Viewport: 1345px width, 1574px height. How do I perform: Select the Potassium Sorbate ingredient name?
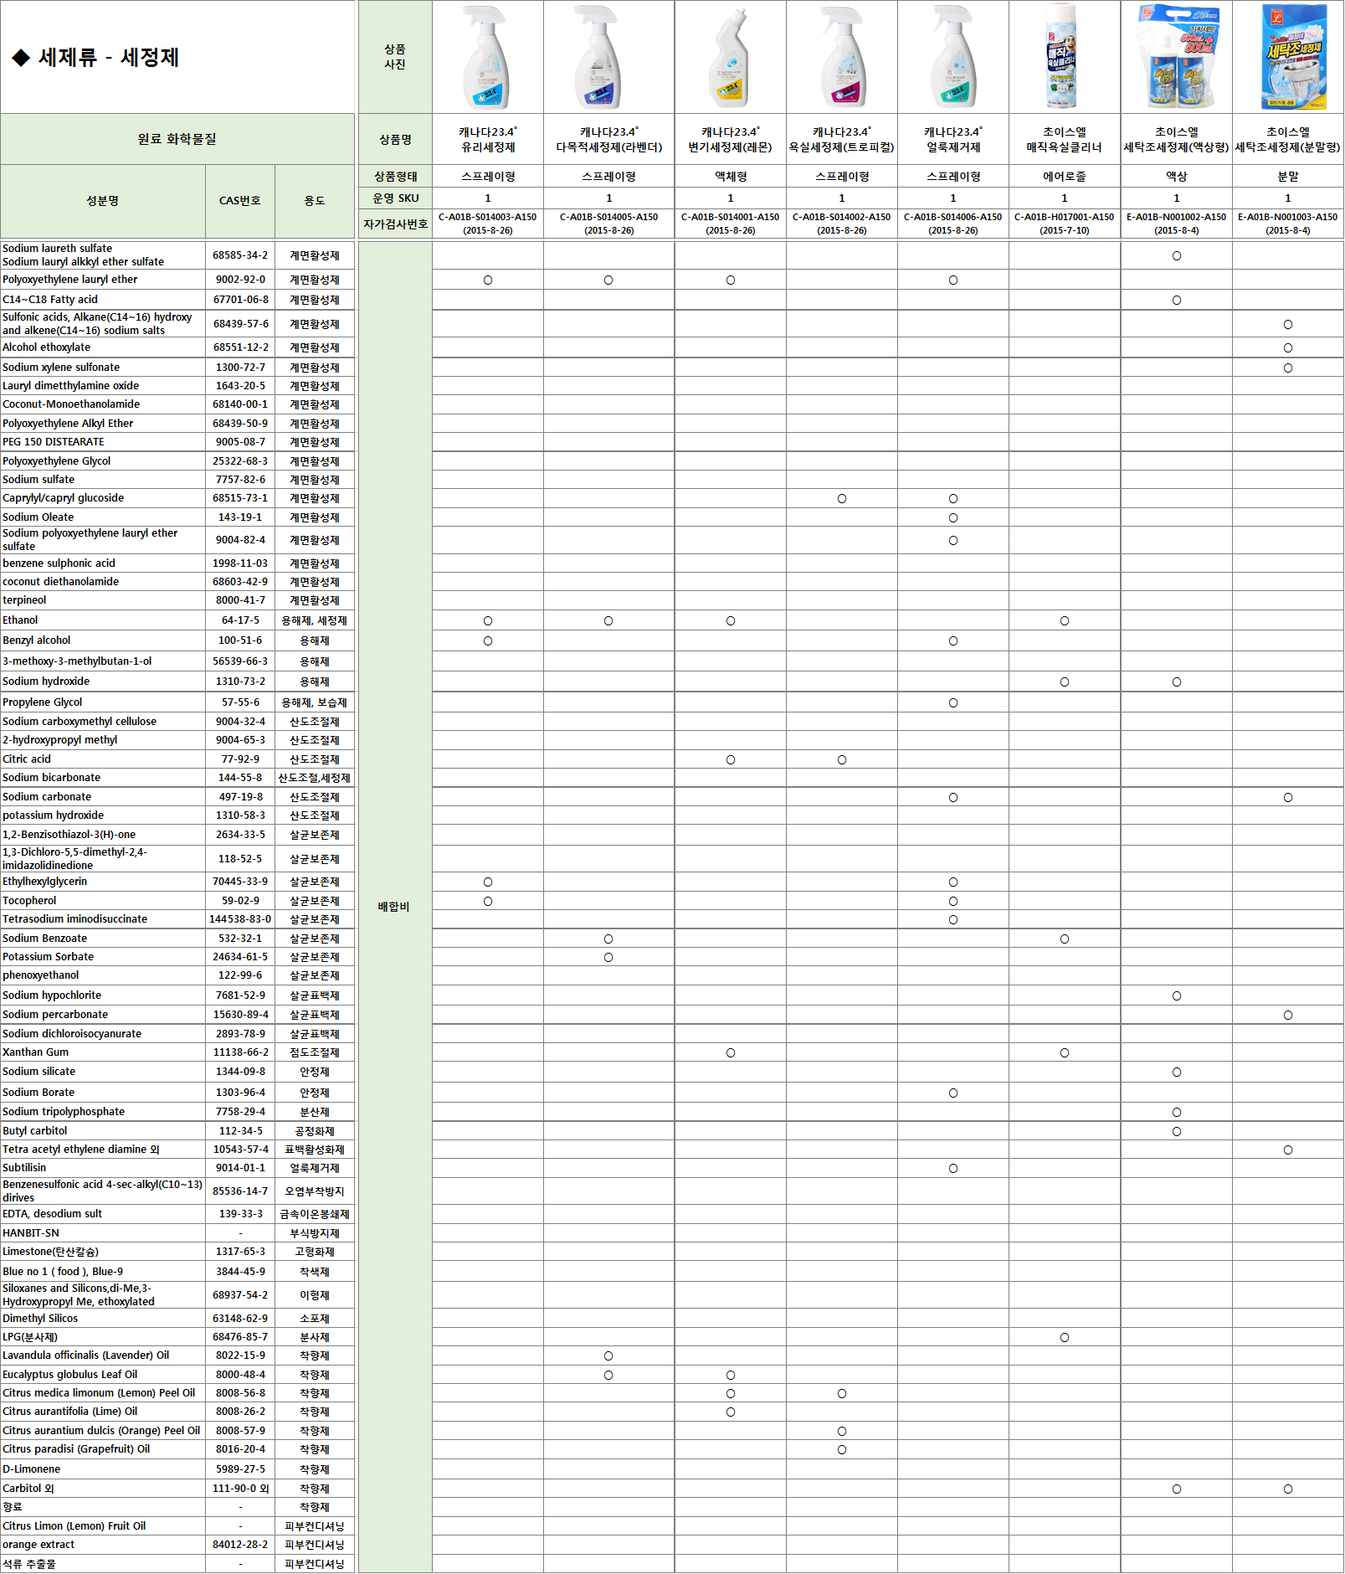point(48,957)
